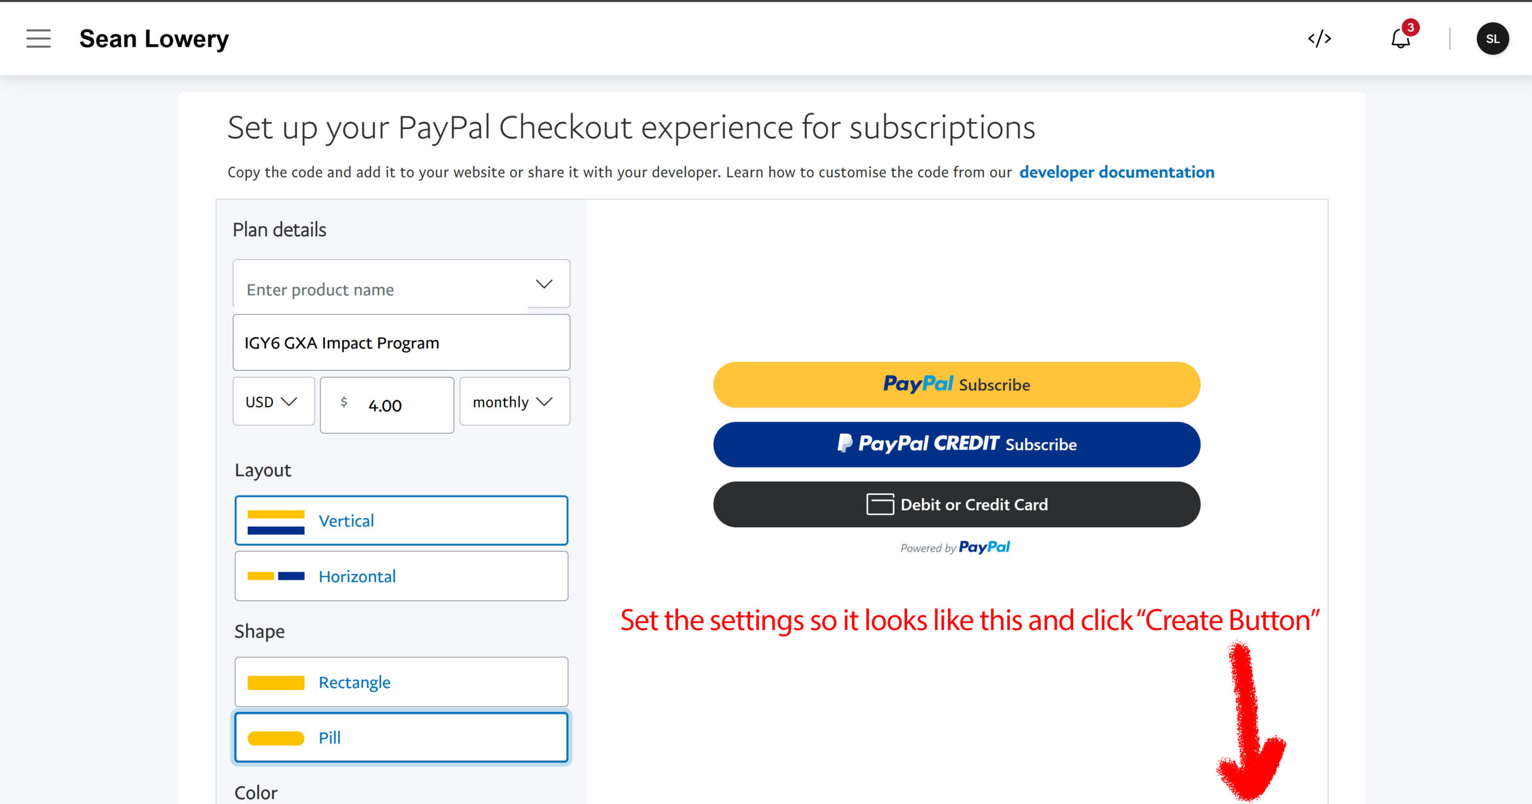Open the notifications bell with 3 alerts
This screenshot has height=804, width=1532.
1400,39
